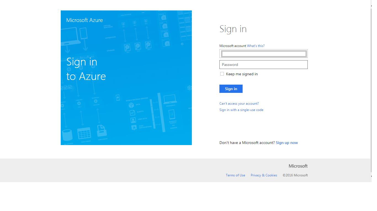Click the blue Sign in button
Image resolution: width=377 pixels, height=211 pixels.
pyautogui.click(x=231, y=89)
